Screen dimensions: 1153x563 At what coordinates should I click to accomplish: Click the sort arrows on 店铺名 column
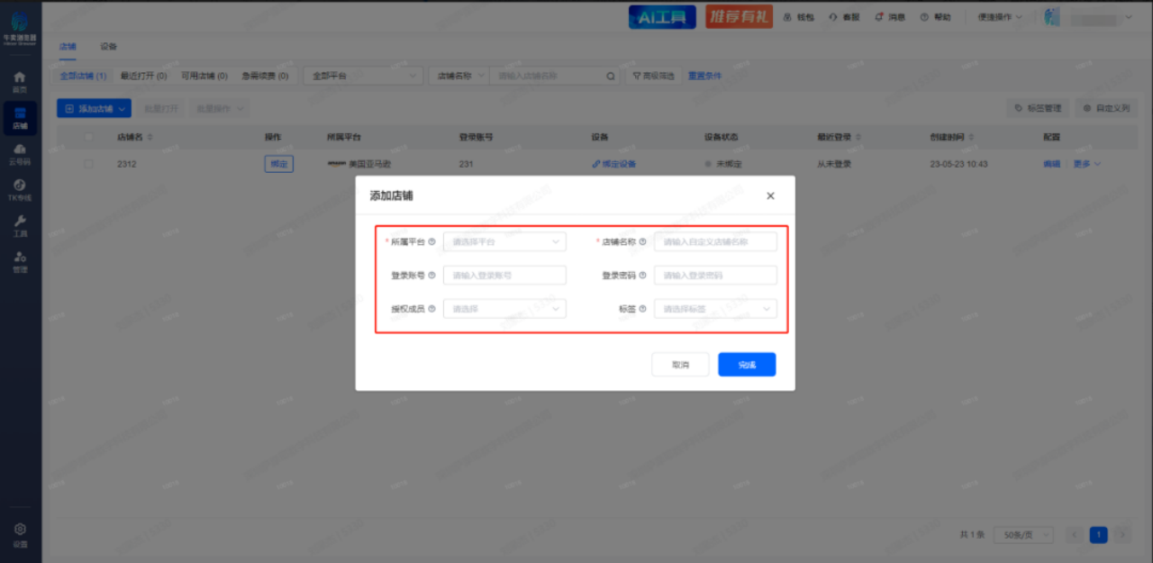(150, 137)
